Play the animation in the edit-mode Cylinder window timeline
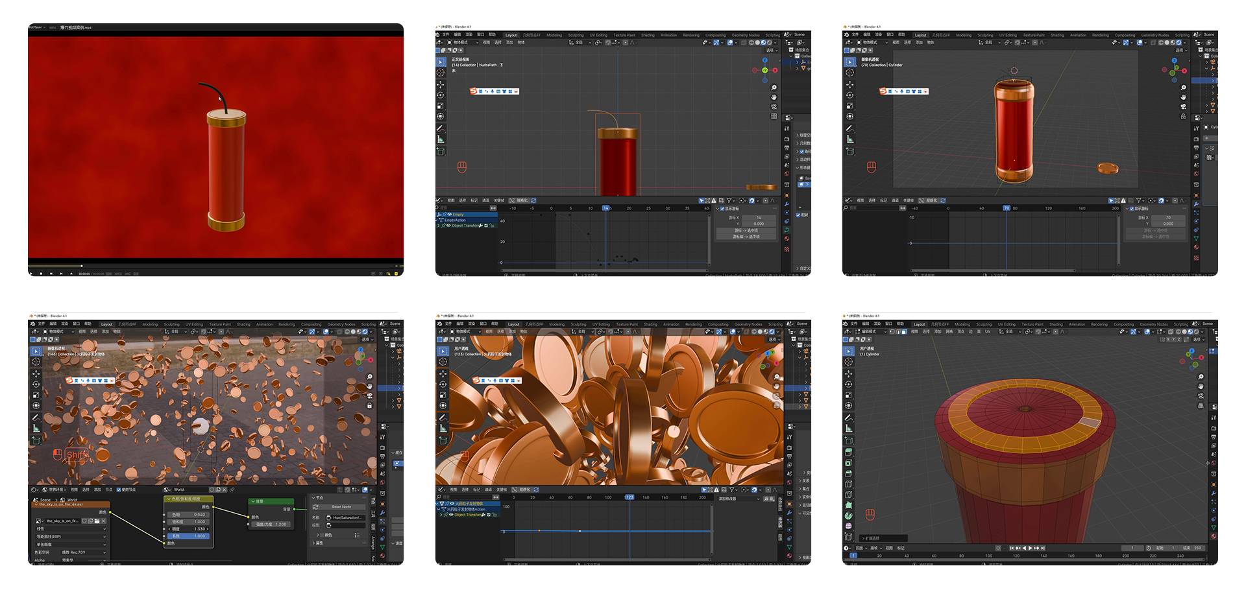Viewport: 1246px width, 590px height. pyautogui.click(x=1030, y=548)
